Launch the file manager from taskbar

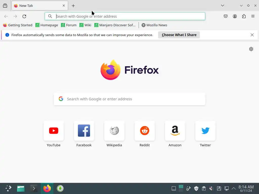point(21,188)
